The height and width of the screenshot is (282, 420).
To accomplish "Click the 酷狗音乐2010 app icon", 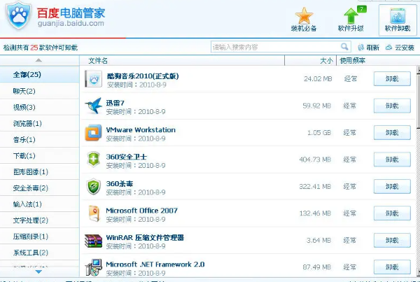I will coord(93,79).
